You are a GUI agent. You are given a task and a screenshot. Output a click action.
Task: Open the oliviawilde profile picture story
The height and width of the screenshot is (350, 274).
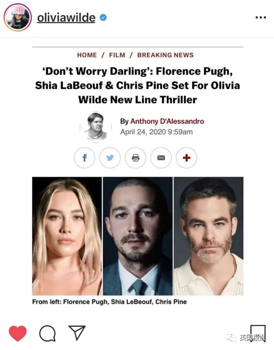coord(18,17)
